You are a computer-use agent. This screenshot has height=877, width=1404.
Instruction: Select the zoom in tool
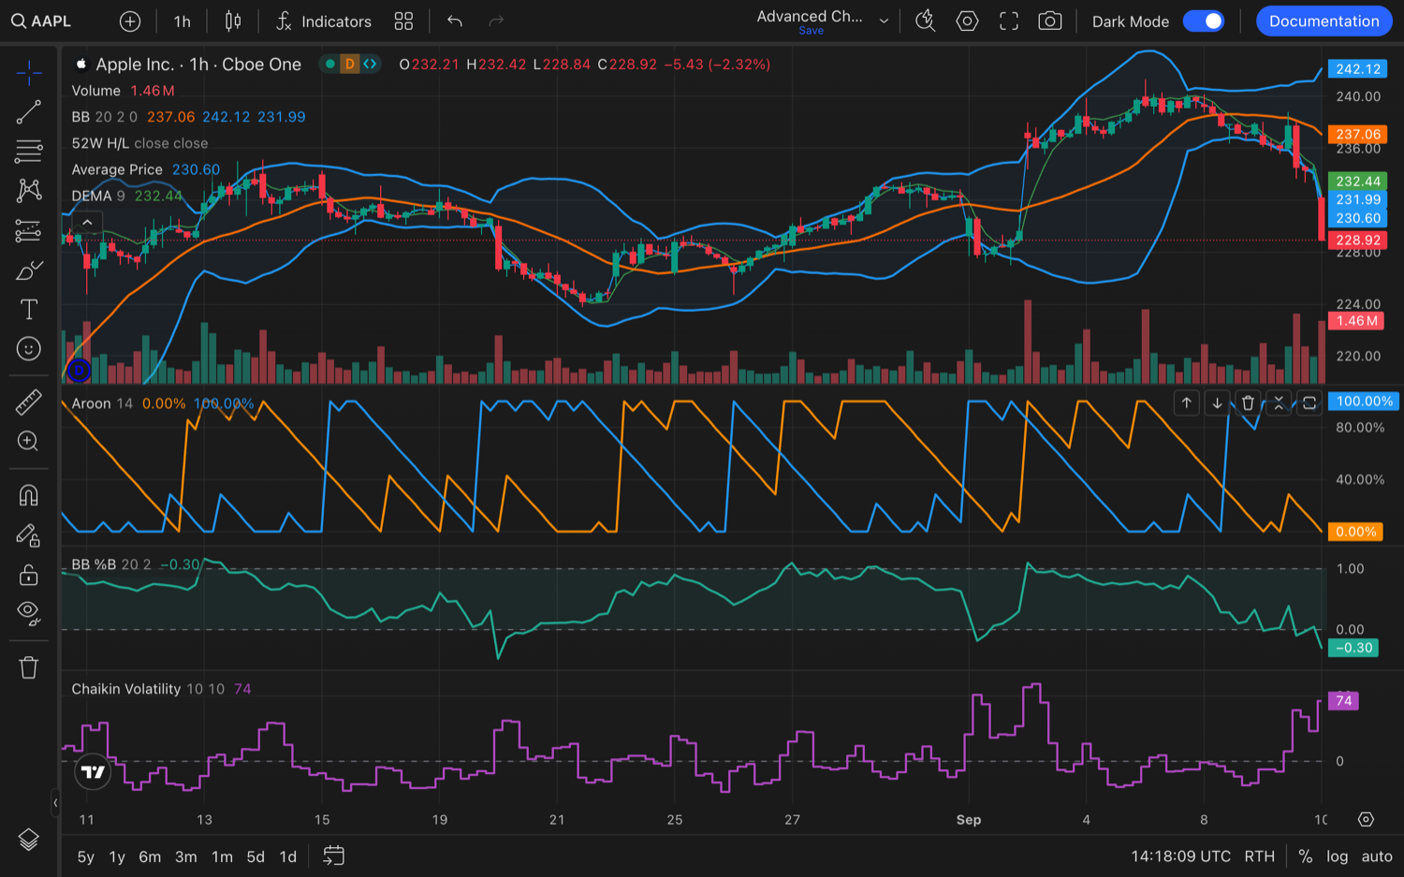coord(29,441)
